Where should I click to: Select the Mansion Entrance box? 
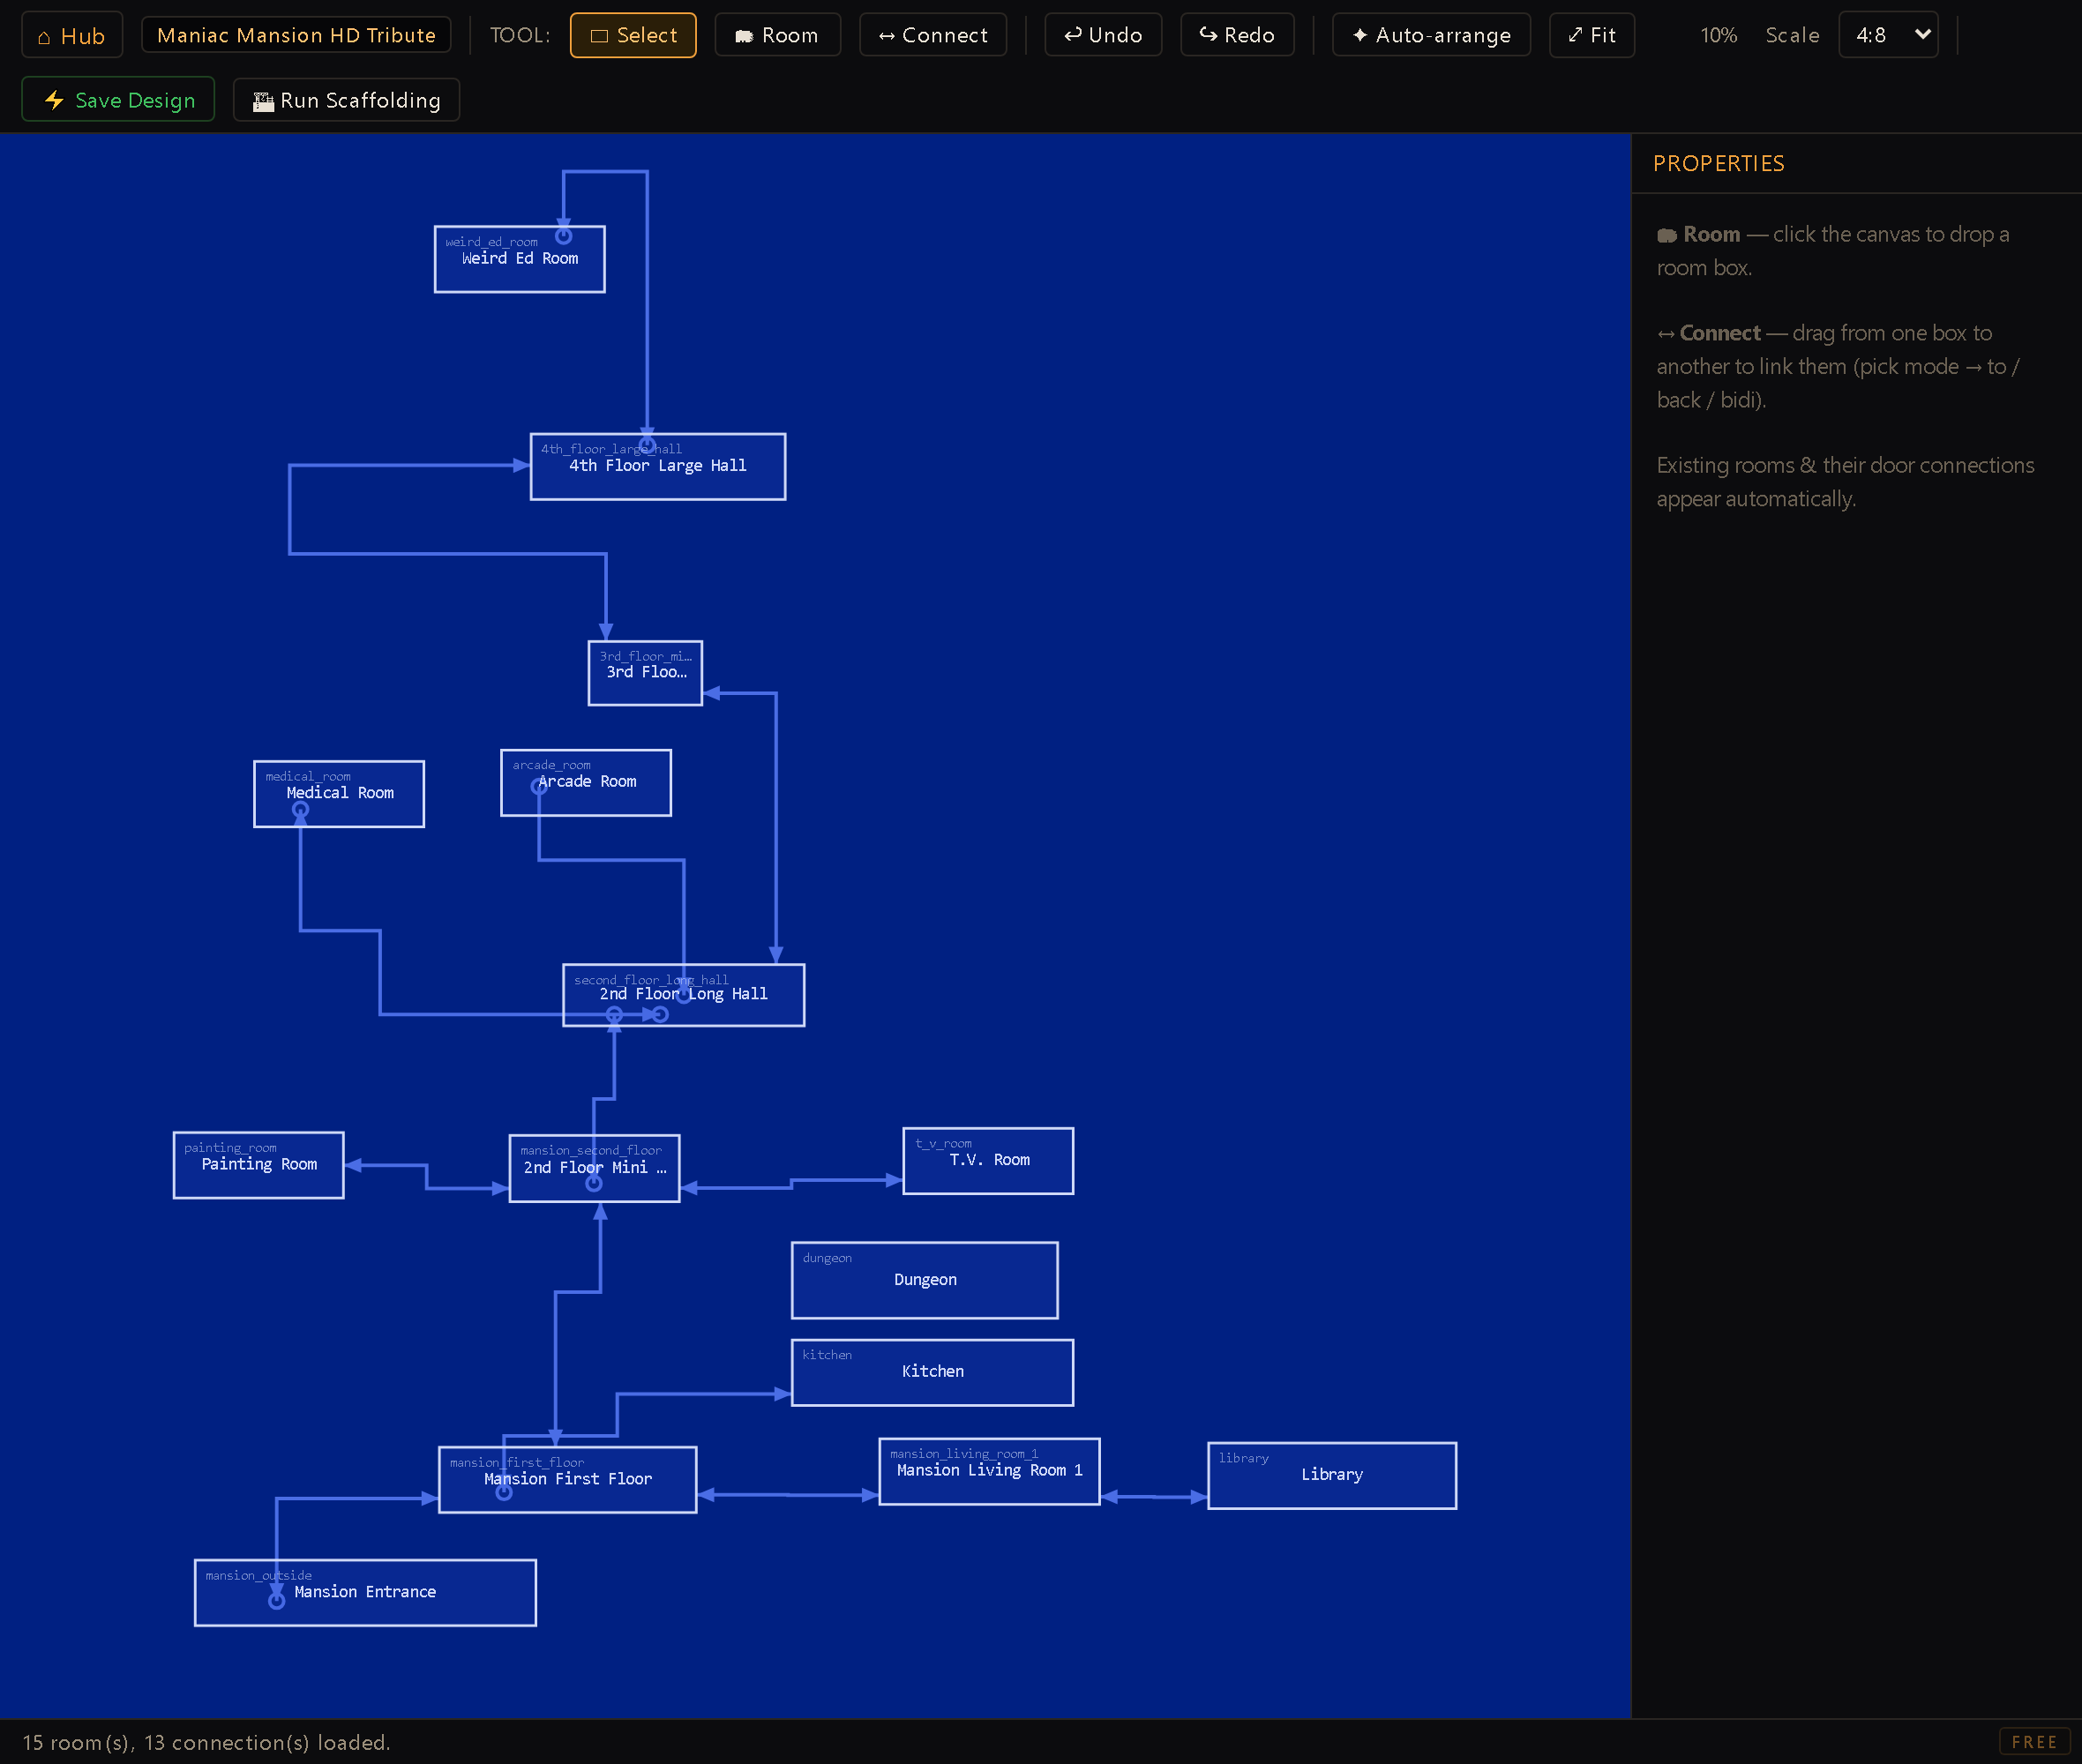point(365,1594)
